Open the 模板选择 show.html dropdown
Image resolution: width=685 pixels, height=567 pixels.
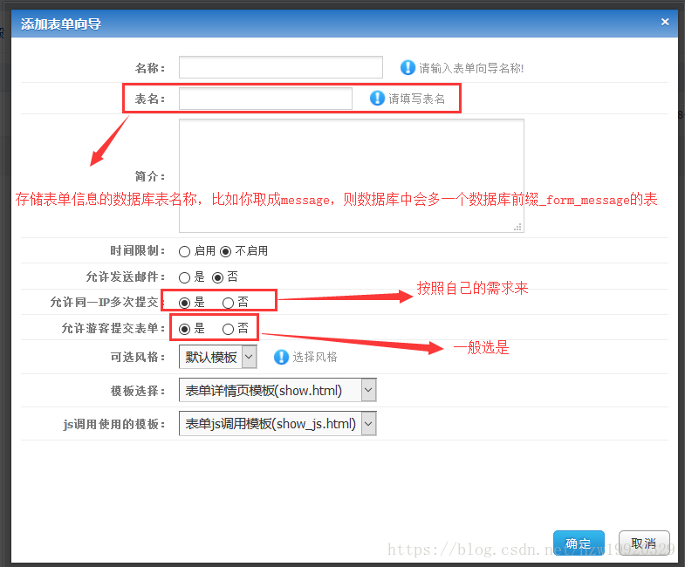[277, 390]
